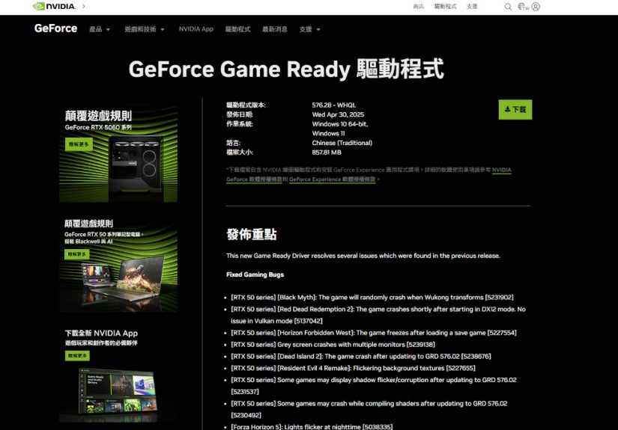Image resolution: width=618 pixels, height=430 pixels.
Task: Open 驅動程式 link in top white bar
Action: tap(446, 6)
